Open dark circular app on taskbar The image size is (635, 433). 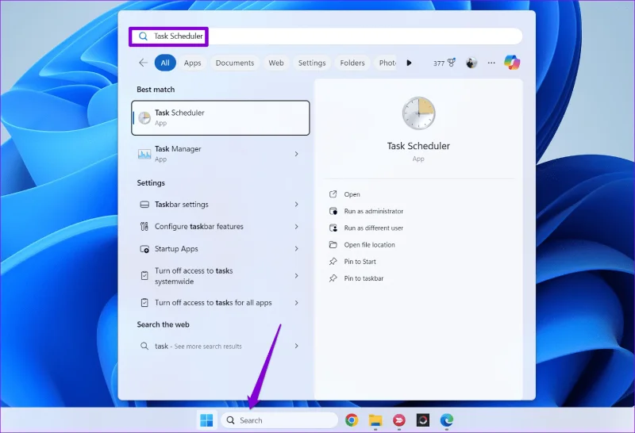423,420
